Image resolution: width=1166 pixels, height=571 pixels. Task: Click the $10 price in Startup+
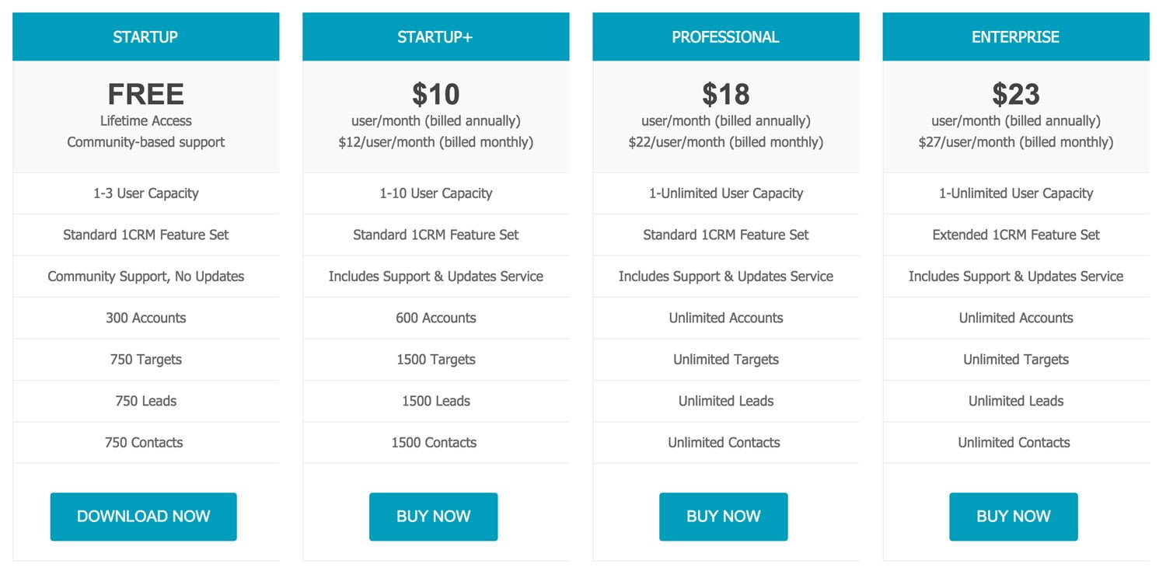click(435, 94)
